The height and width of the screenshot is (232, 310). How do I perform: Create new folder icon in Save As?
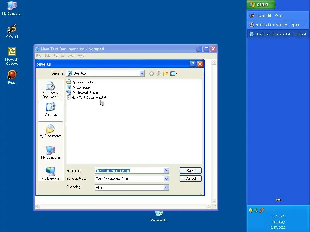pyautogui.click(x=166, y=74)
